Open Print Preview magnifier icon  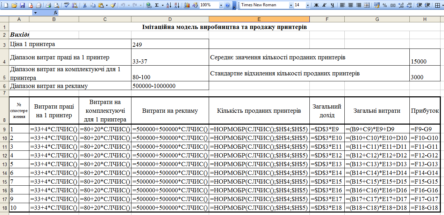click(x=56, y=5)
